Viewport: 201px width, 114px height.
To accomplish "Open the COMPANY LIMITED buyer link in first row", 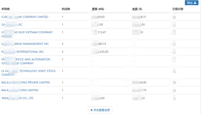I will click(25, 17).
